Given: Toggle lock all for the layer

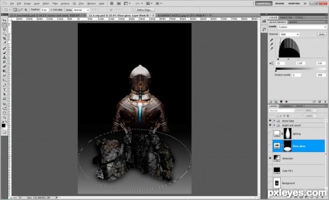Looking at the screenshot, I should (x=288, y=116).
